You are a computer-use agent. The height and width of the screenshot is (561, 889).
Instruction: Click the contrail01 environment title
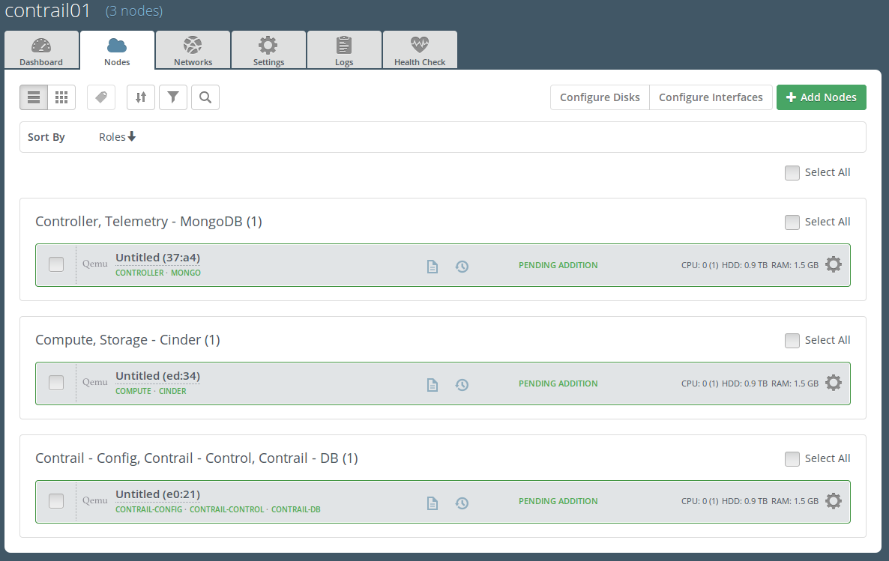pyautogui.click(x=48, y=10)
